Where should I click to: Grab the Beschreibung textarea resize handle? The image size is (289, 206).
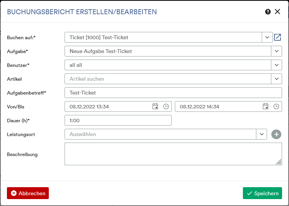[x=279, y=162]
